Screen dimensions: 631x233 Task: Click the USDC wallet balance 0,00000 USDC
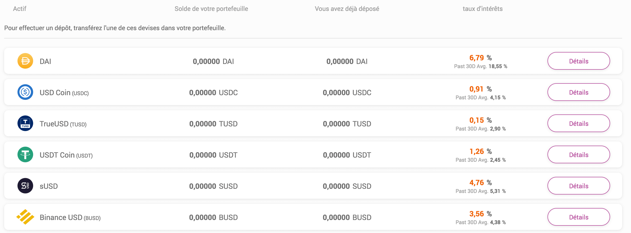click(213, 93)
